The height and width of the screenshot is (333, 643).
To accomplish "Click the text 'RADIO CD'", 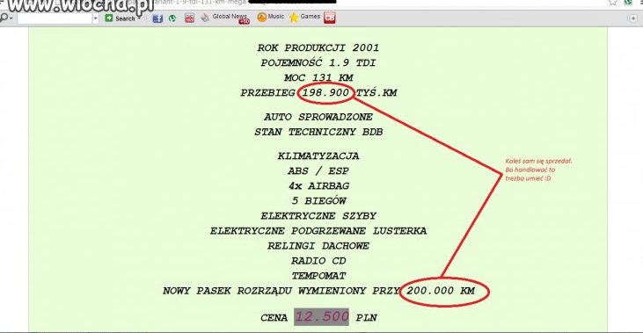I will coord(318,261).
